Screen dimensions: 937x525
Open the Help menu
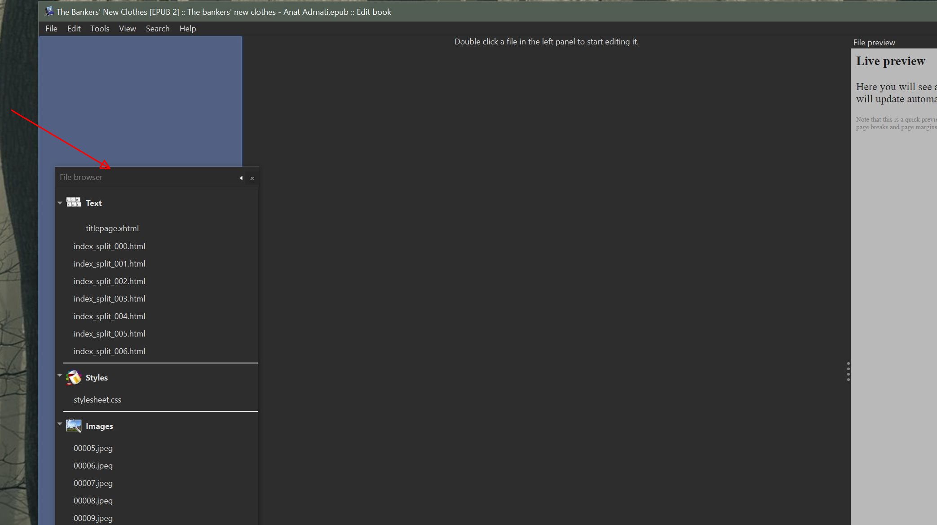click(x=187, y=29)
